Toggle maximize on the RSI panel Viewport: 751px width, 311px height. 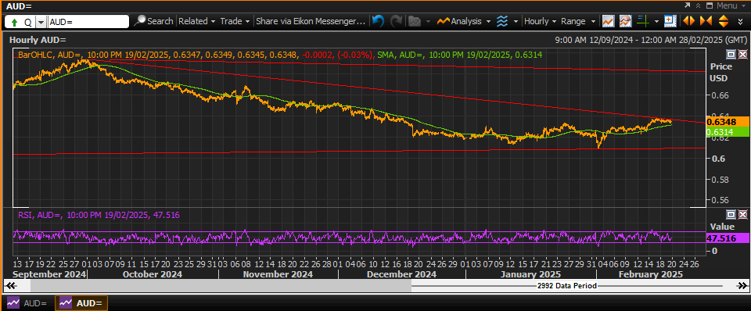click(x=731, y=214)
